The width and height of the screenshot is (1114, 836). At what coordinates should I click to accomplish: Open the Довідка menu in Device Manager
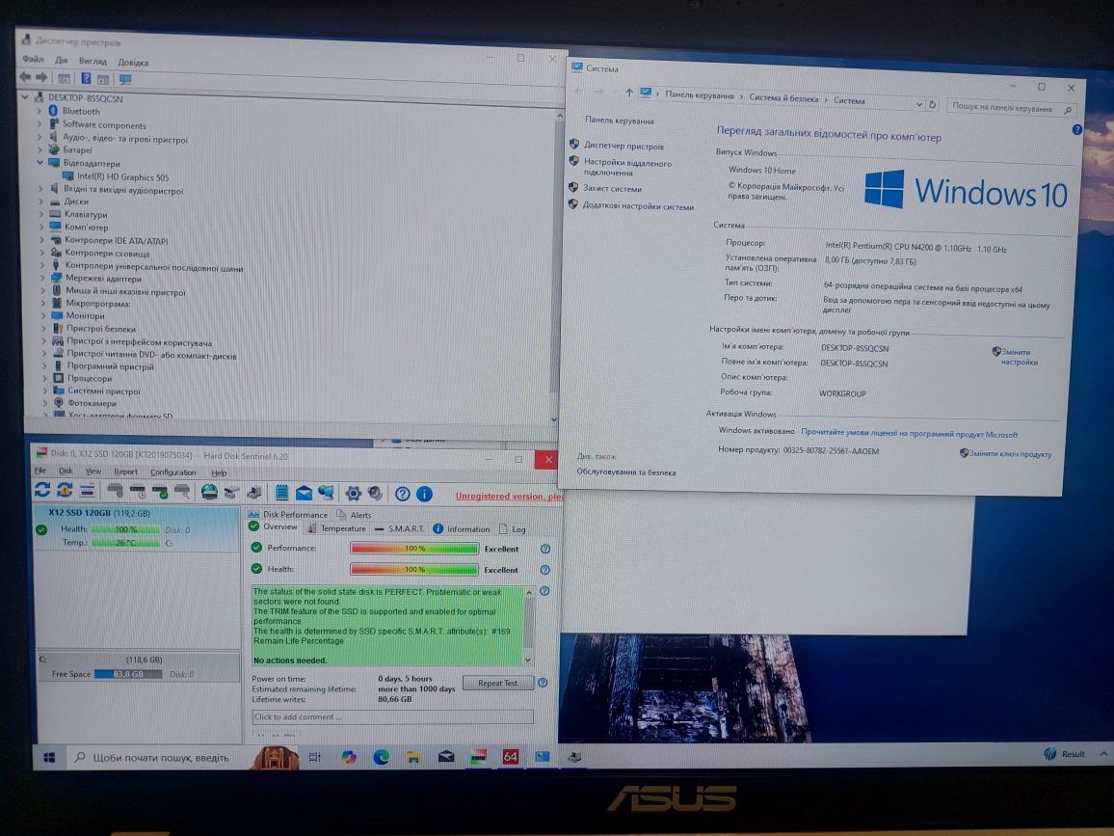click(x=133, y=62)
